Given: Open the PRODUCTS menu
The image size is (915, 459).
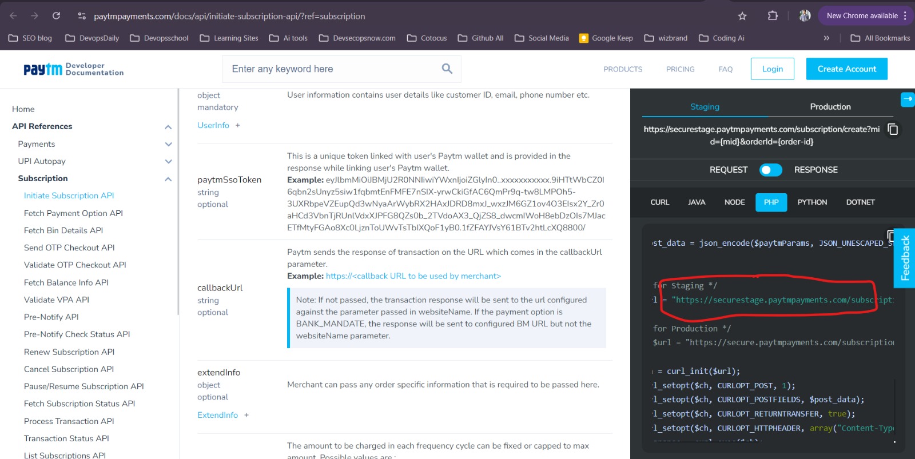Looking at the screenshot, I should (623, 69).
